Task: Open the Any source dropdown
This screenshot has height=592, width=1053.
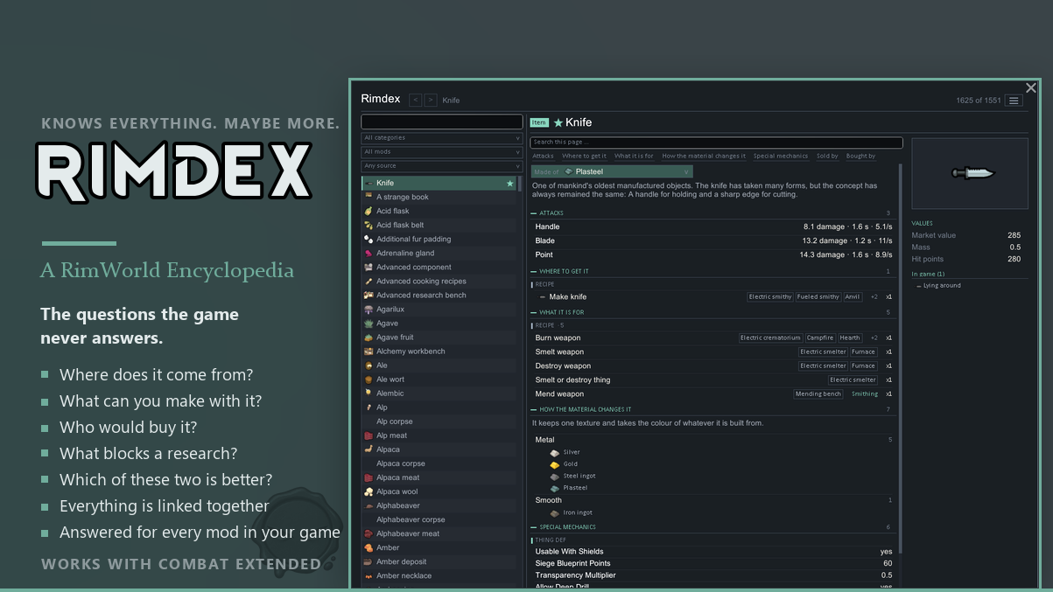Action: [x=442, y=166]
